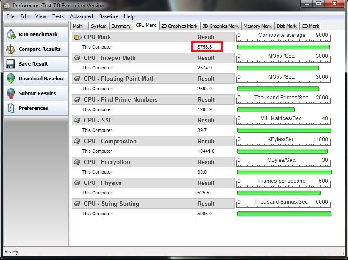Start tests with Run Benchmark button
348x260 pixels.
coord(36,35)
